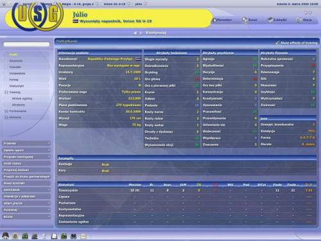This screenshot has width=321, height=241.
Task: Click the Nowy kontrakt button
Action: 26,183
